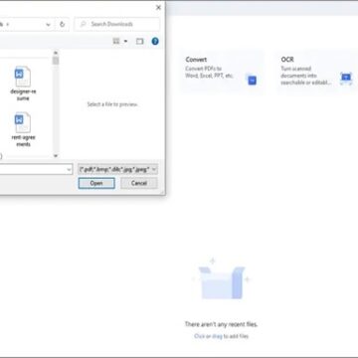Click 'rent-agreements' file name text
The image size is (358, 358).
click(x=23, y=140)
